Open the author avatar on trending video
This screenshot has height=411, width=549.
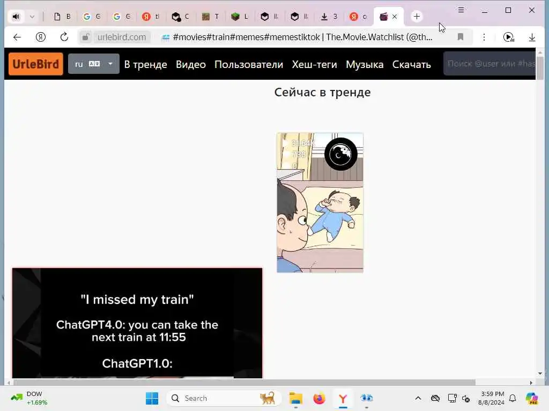[340, 154]
